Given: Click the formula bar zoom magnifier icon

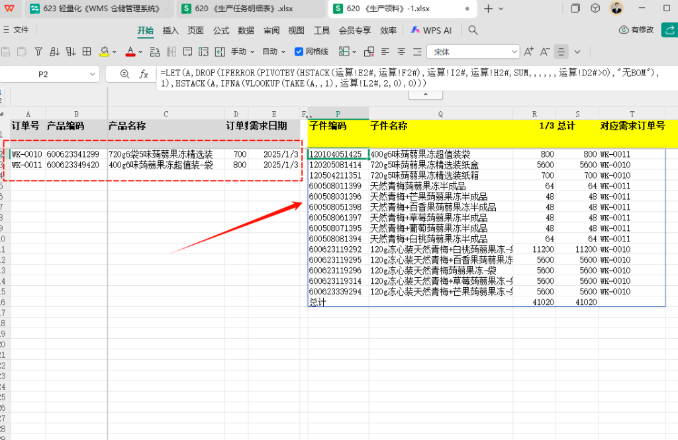Looking at the screenshot, I should [124, 74].
